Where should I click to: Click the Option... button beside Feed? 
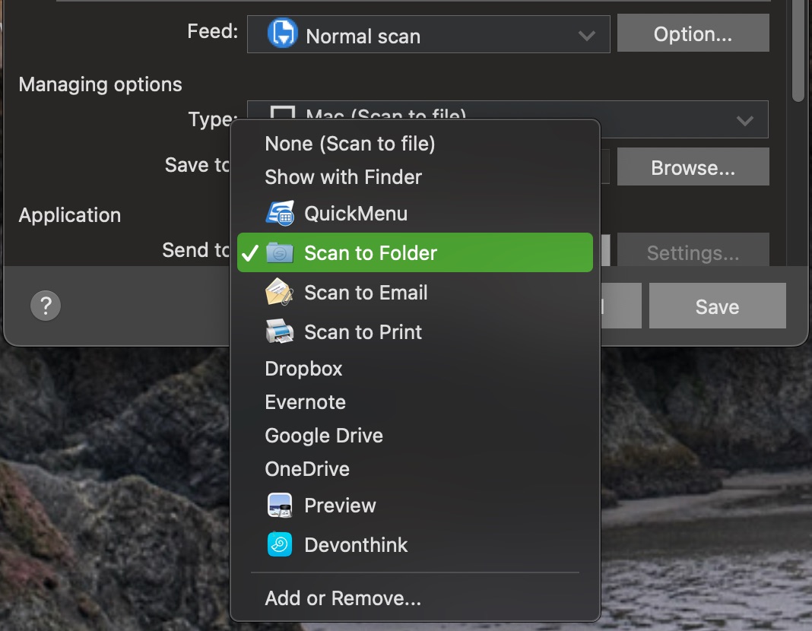pyautogui.click(x=693, y=33)
